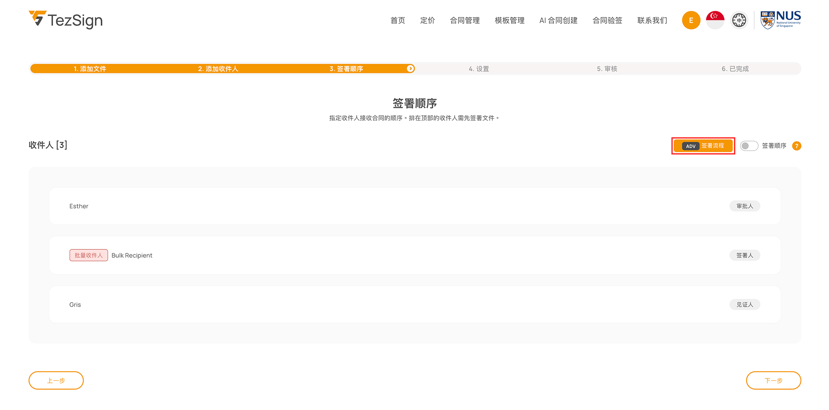
Task: Click the arrow icon on progress step 3
Action: pyautogui.click(x=410, y=69)
